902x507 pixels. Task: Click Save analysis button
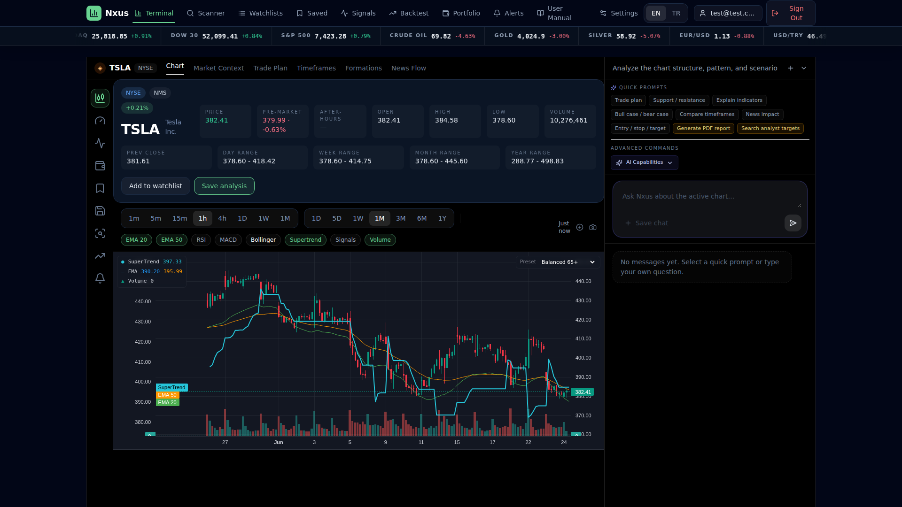click(x=224, y=186)
